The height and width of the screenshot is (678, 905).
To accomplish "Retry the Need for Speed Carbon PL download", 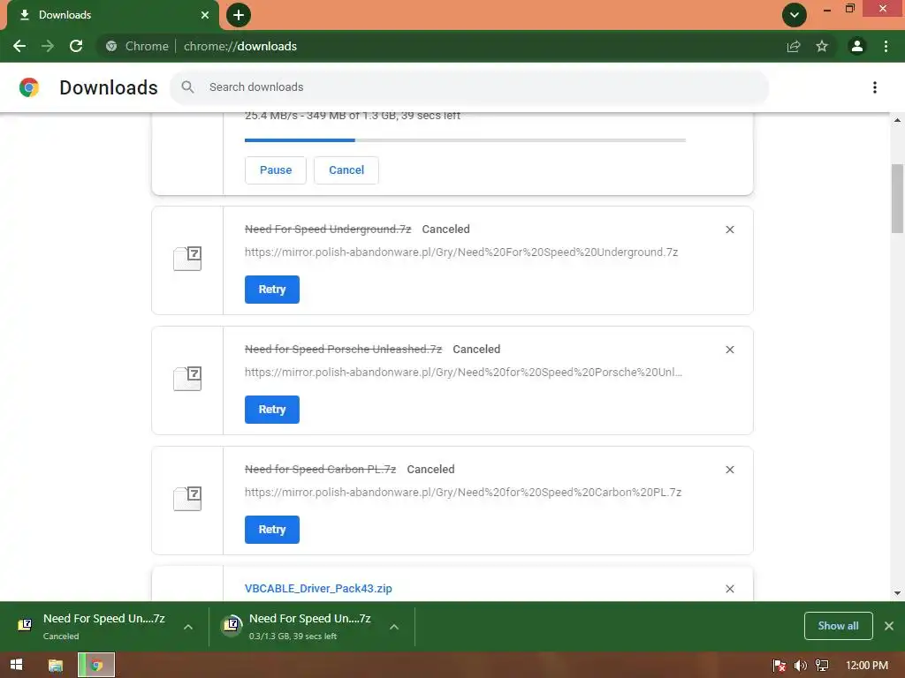I will (272, 530).
